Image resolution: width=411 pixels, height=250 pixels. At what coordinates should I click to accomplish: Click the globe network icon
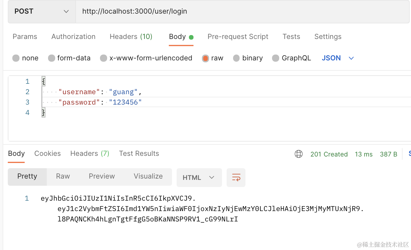(x=298, y=154)
